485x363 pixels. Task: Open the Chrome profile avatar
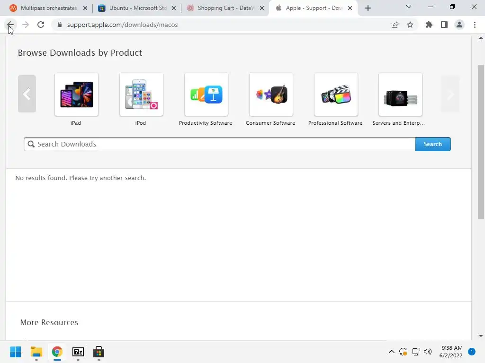click(x=459, y=25)
